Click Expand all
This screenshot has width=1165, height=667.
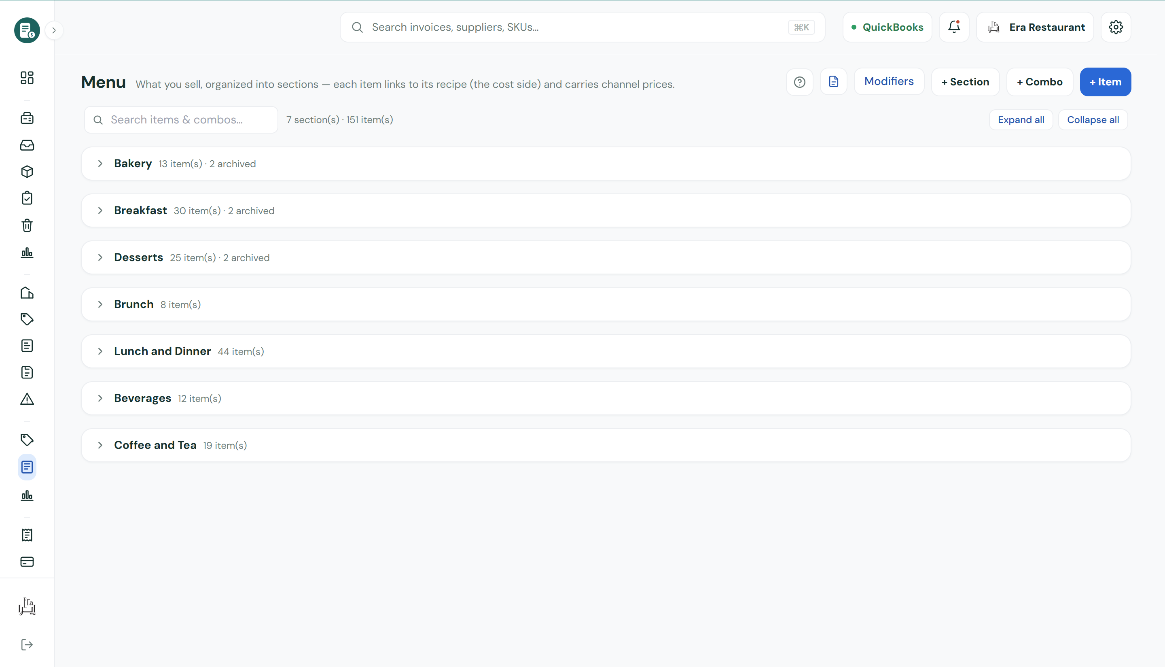[x=1021, y=119]
